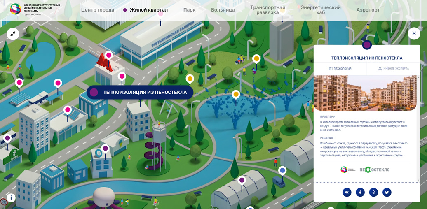Open the Аэропорт section
Image resolution: width=427 pixels, height=209 pixels.
coord(368,10)
